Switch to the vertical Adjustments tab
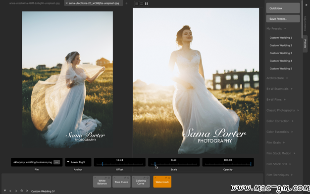The image size is (310, 194). (305, 23)
